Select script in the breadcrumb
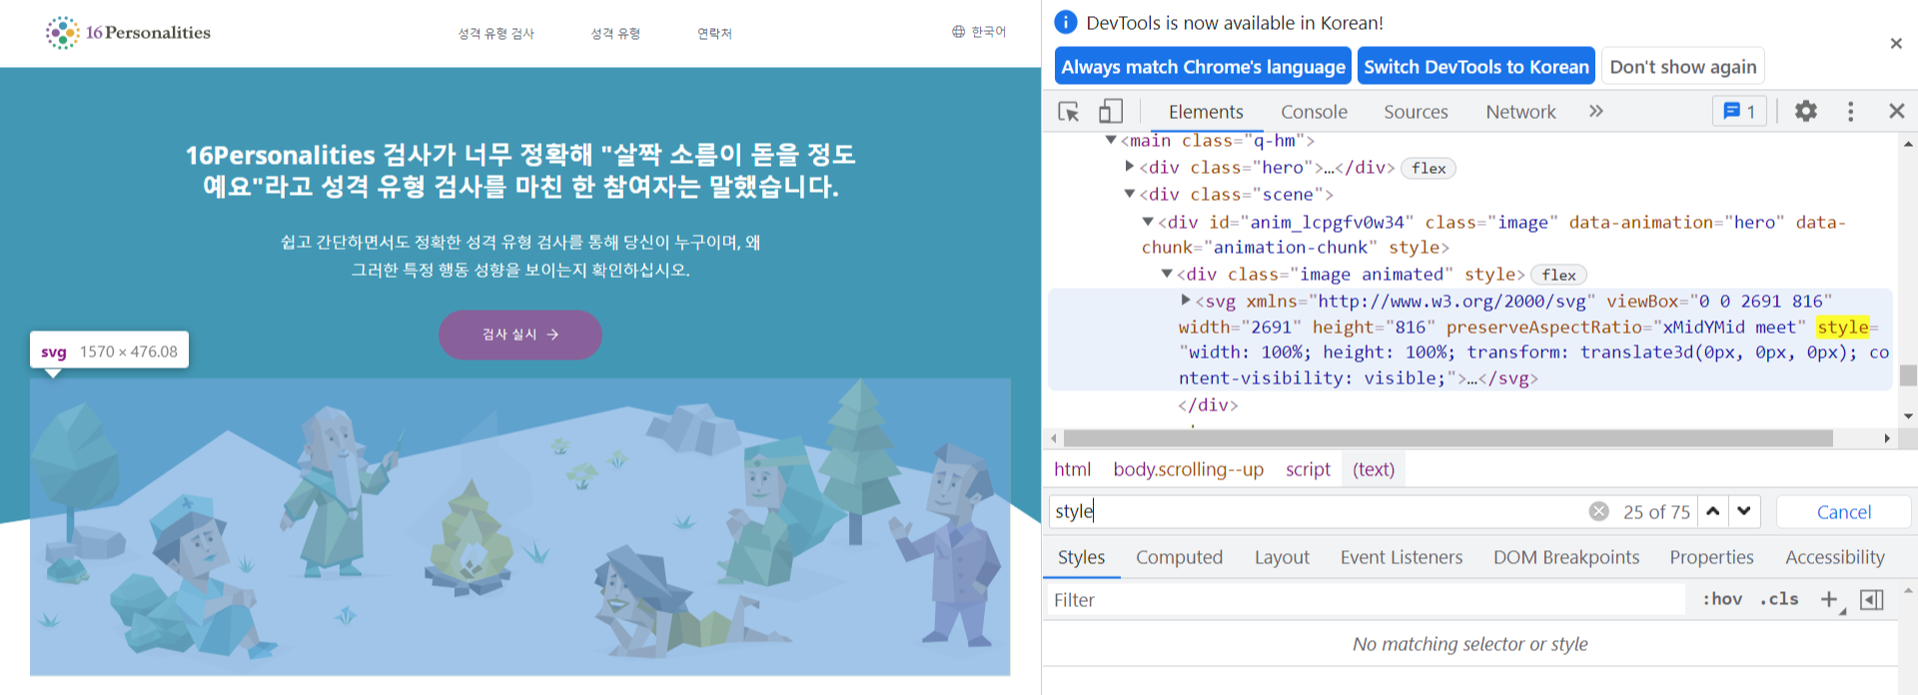1918x695 pixels. tap(1308, 469)
